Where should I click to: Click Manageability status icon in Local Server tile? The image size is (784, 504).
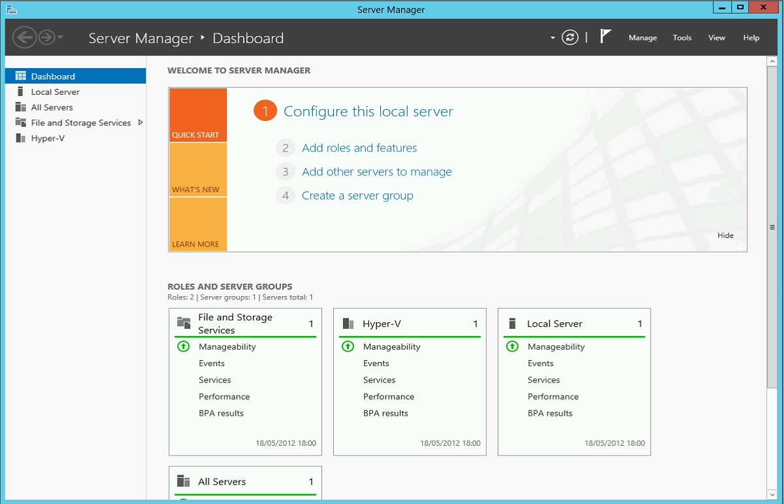512,346
